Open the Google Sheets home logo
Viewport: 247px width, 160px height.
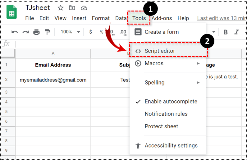click(12, 12)
